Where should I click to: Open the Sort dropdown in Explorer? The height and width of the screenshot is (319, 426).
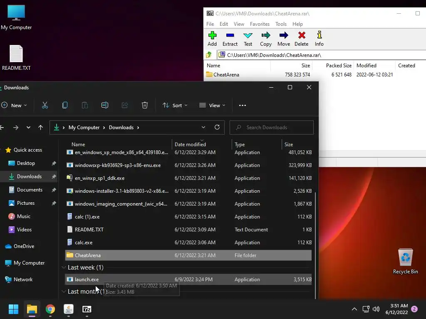(175, 105)
